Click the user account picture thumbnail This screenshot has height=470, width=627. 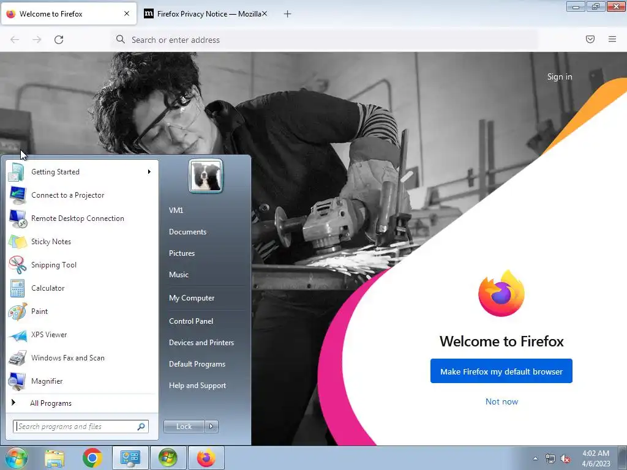[x=206, y=176]
